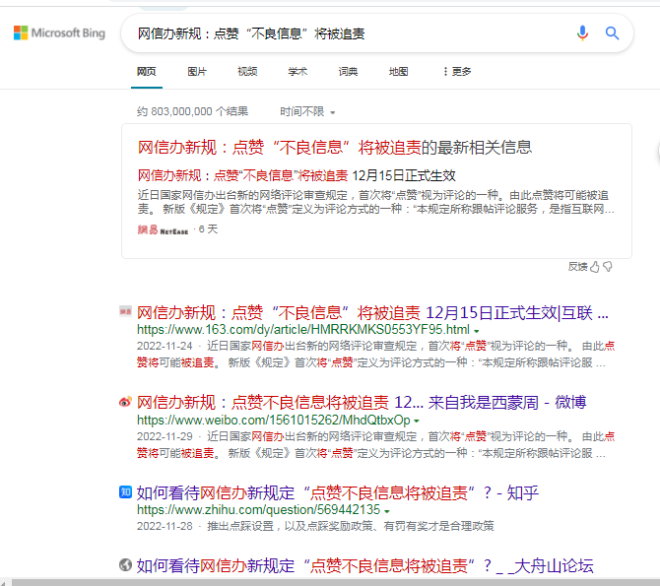The image size is (660, 586).
Task: Click the 2022-11-24 date text
Action: coord(165,346)
